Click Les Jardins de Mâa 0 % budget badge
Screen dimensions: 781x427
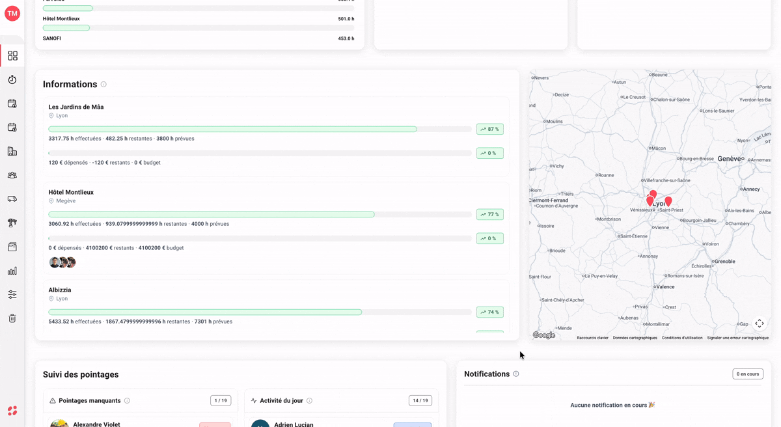coord(490,154)
